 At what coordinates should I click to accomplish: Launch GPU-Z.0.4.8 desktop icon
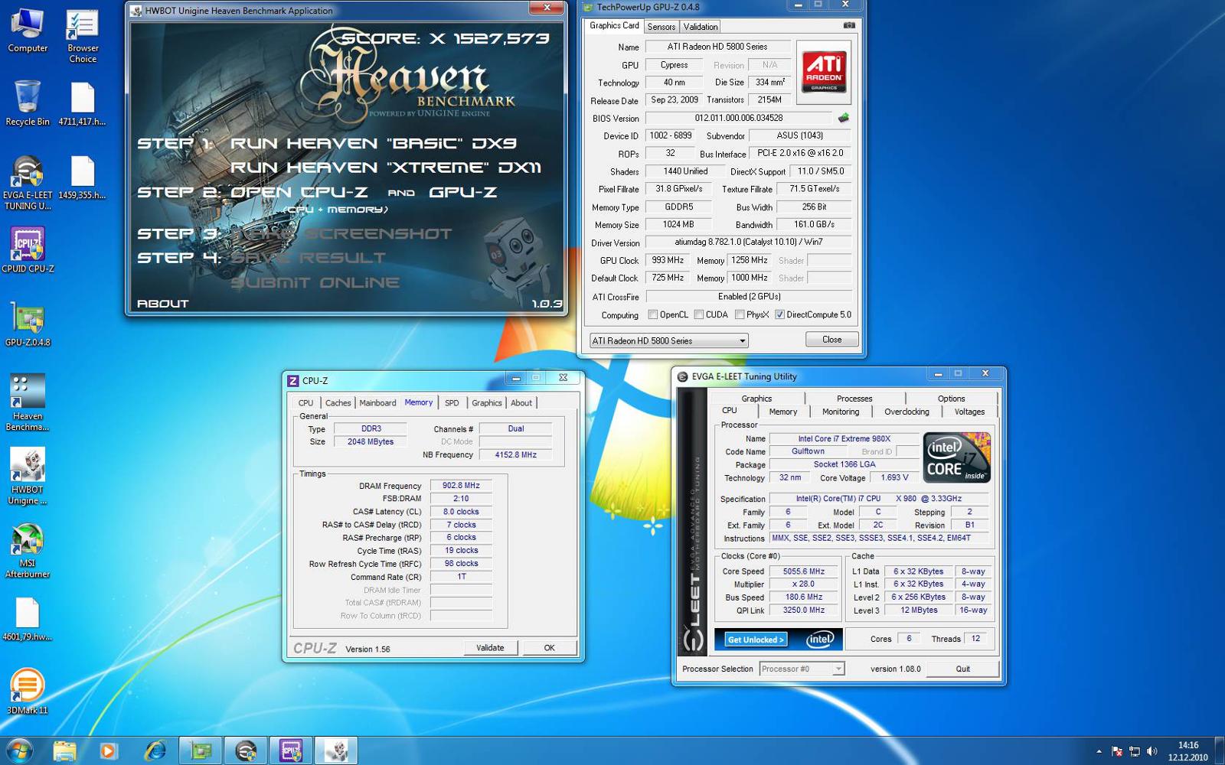click(x=28, y=324)
